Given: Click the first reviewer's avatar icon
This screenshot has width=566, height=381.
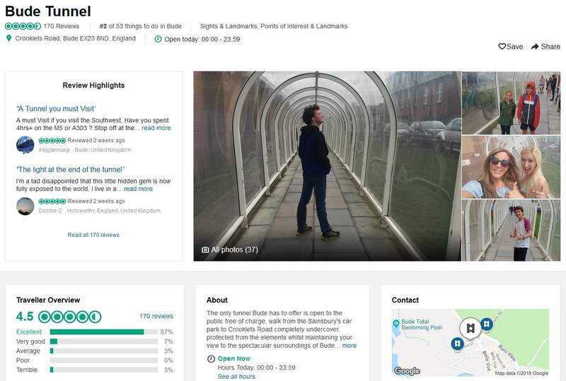Looking at the screenshot, I should tap(25, 145).
